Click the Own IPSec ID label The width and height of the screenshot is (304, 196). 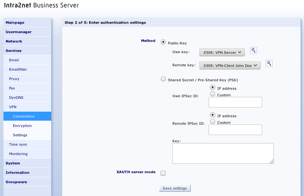(185, 96)
